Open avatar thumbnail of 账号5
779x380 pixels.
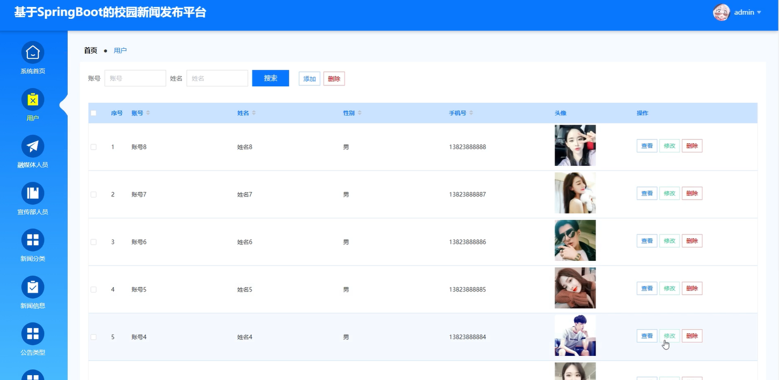575,288
